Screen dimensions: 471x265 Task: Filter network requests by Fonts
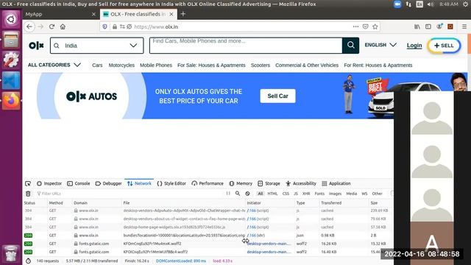(x=319, y=194)
